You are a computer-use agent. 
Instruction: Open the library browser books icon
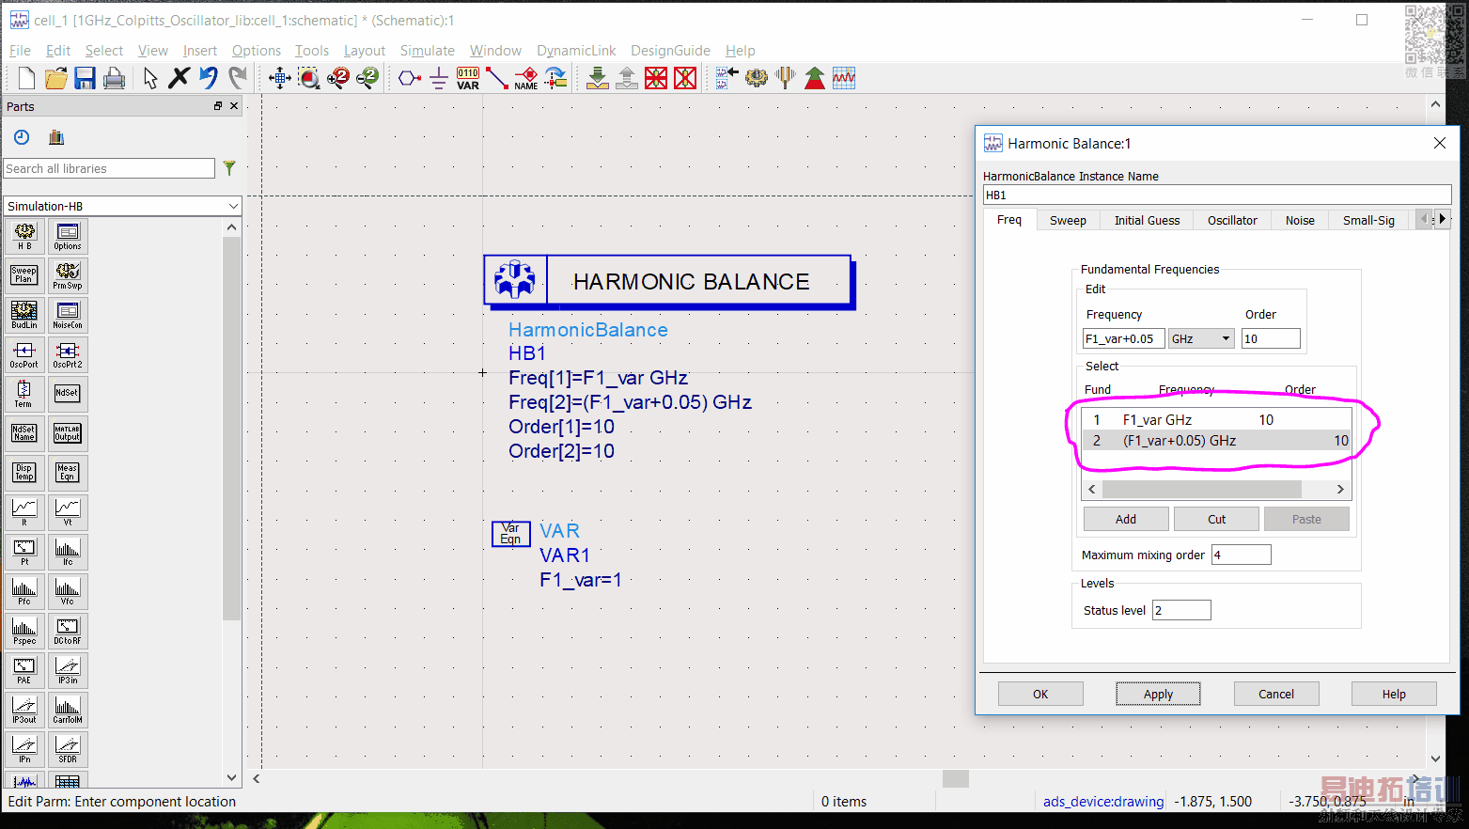[56, 137]
